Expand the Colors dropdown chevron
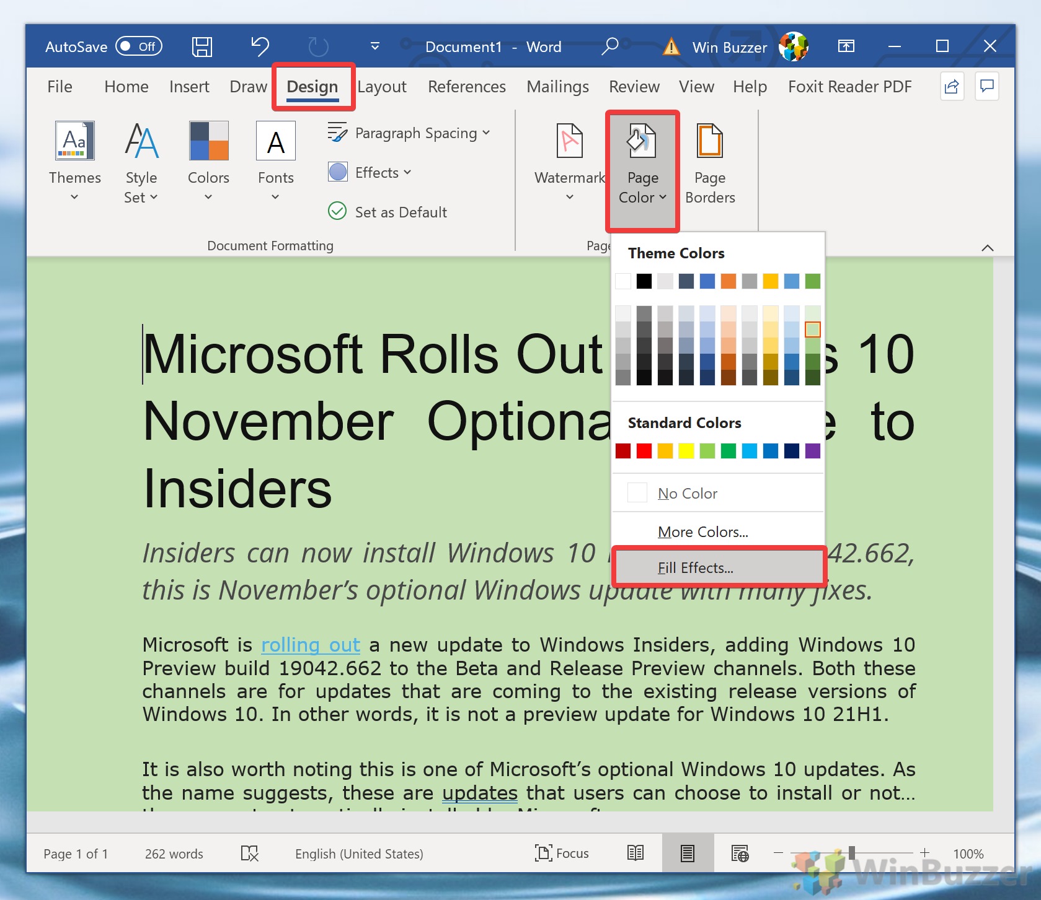The image size is (1041, 900). 208,197
